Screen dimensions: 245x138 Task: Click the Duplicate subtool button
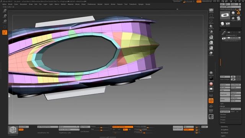tap(225, 94)
